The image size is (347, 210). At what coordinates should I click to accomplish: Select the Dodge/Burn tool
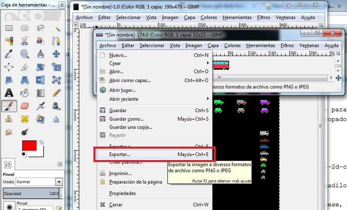(x=25, y=132)
